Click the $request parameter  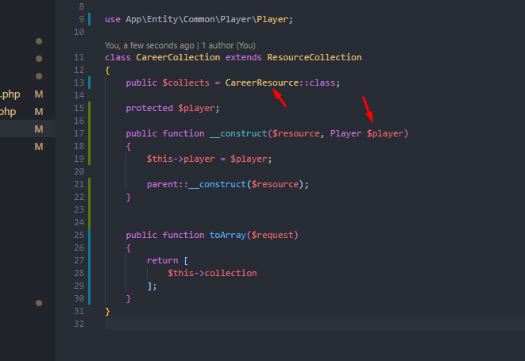(x=272, y=235)
